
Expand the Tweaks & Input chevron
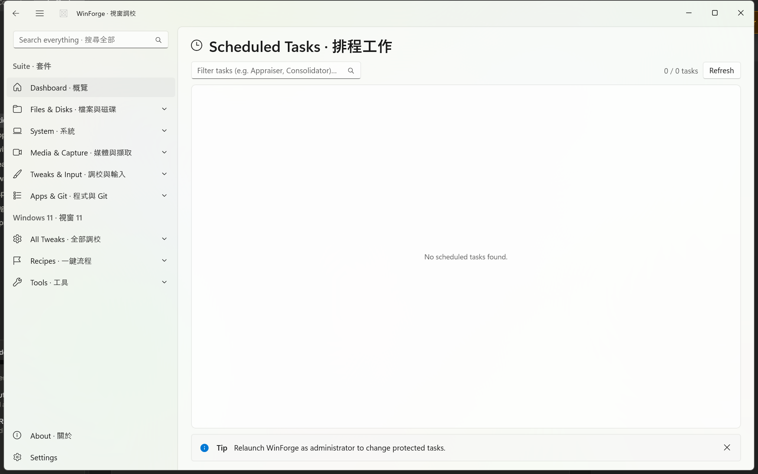coord(164,174)
